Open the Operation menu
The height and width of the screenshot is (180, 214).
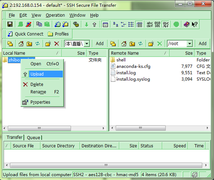point(55,15)
